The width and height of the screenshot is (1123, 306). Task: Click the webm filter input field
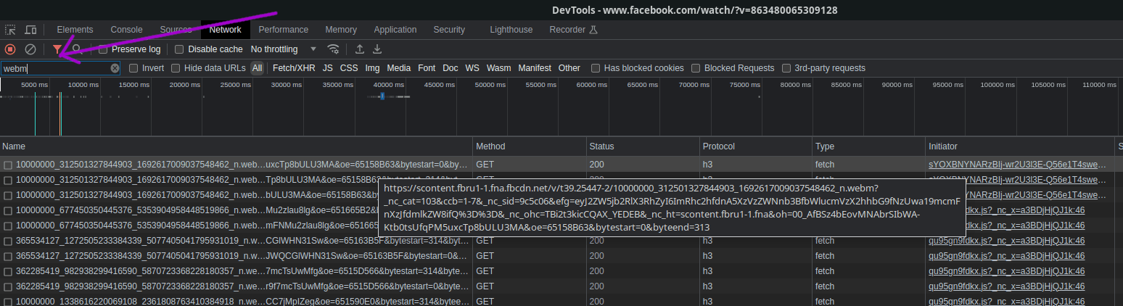click(54, 68)
